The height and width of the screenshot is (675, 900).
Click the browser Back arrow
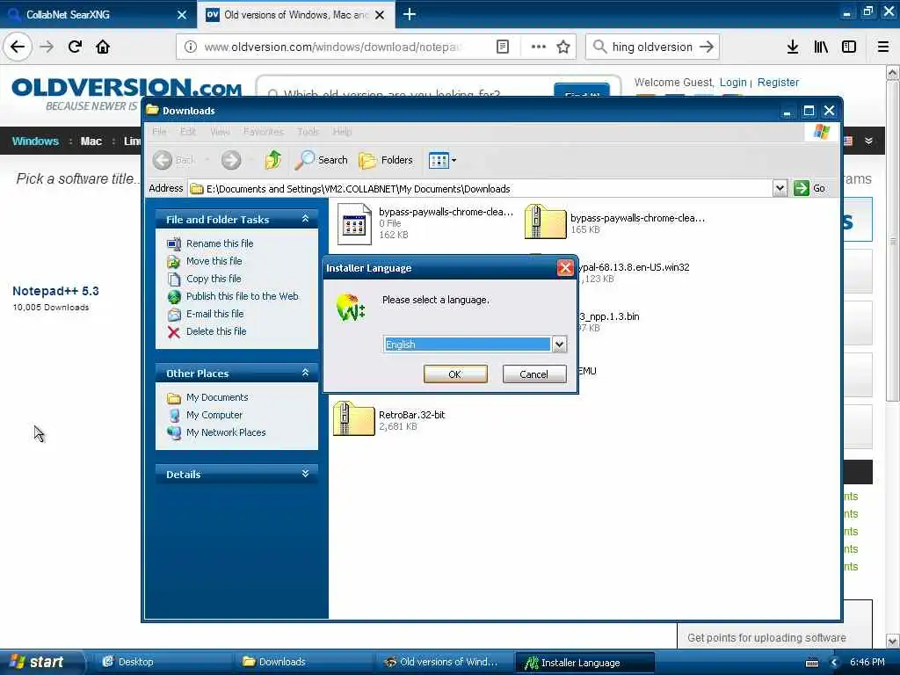click(x=18, y=47)
